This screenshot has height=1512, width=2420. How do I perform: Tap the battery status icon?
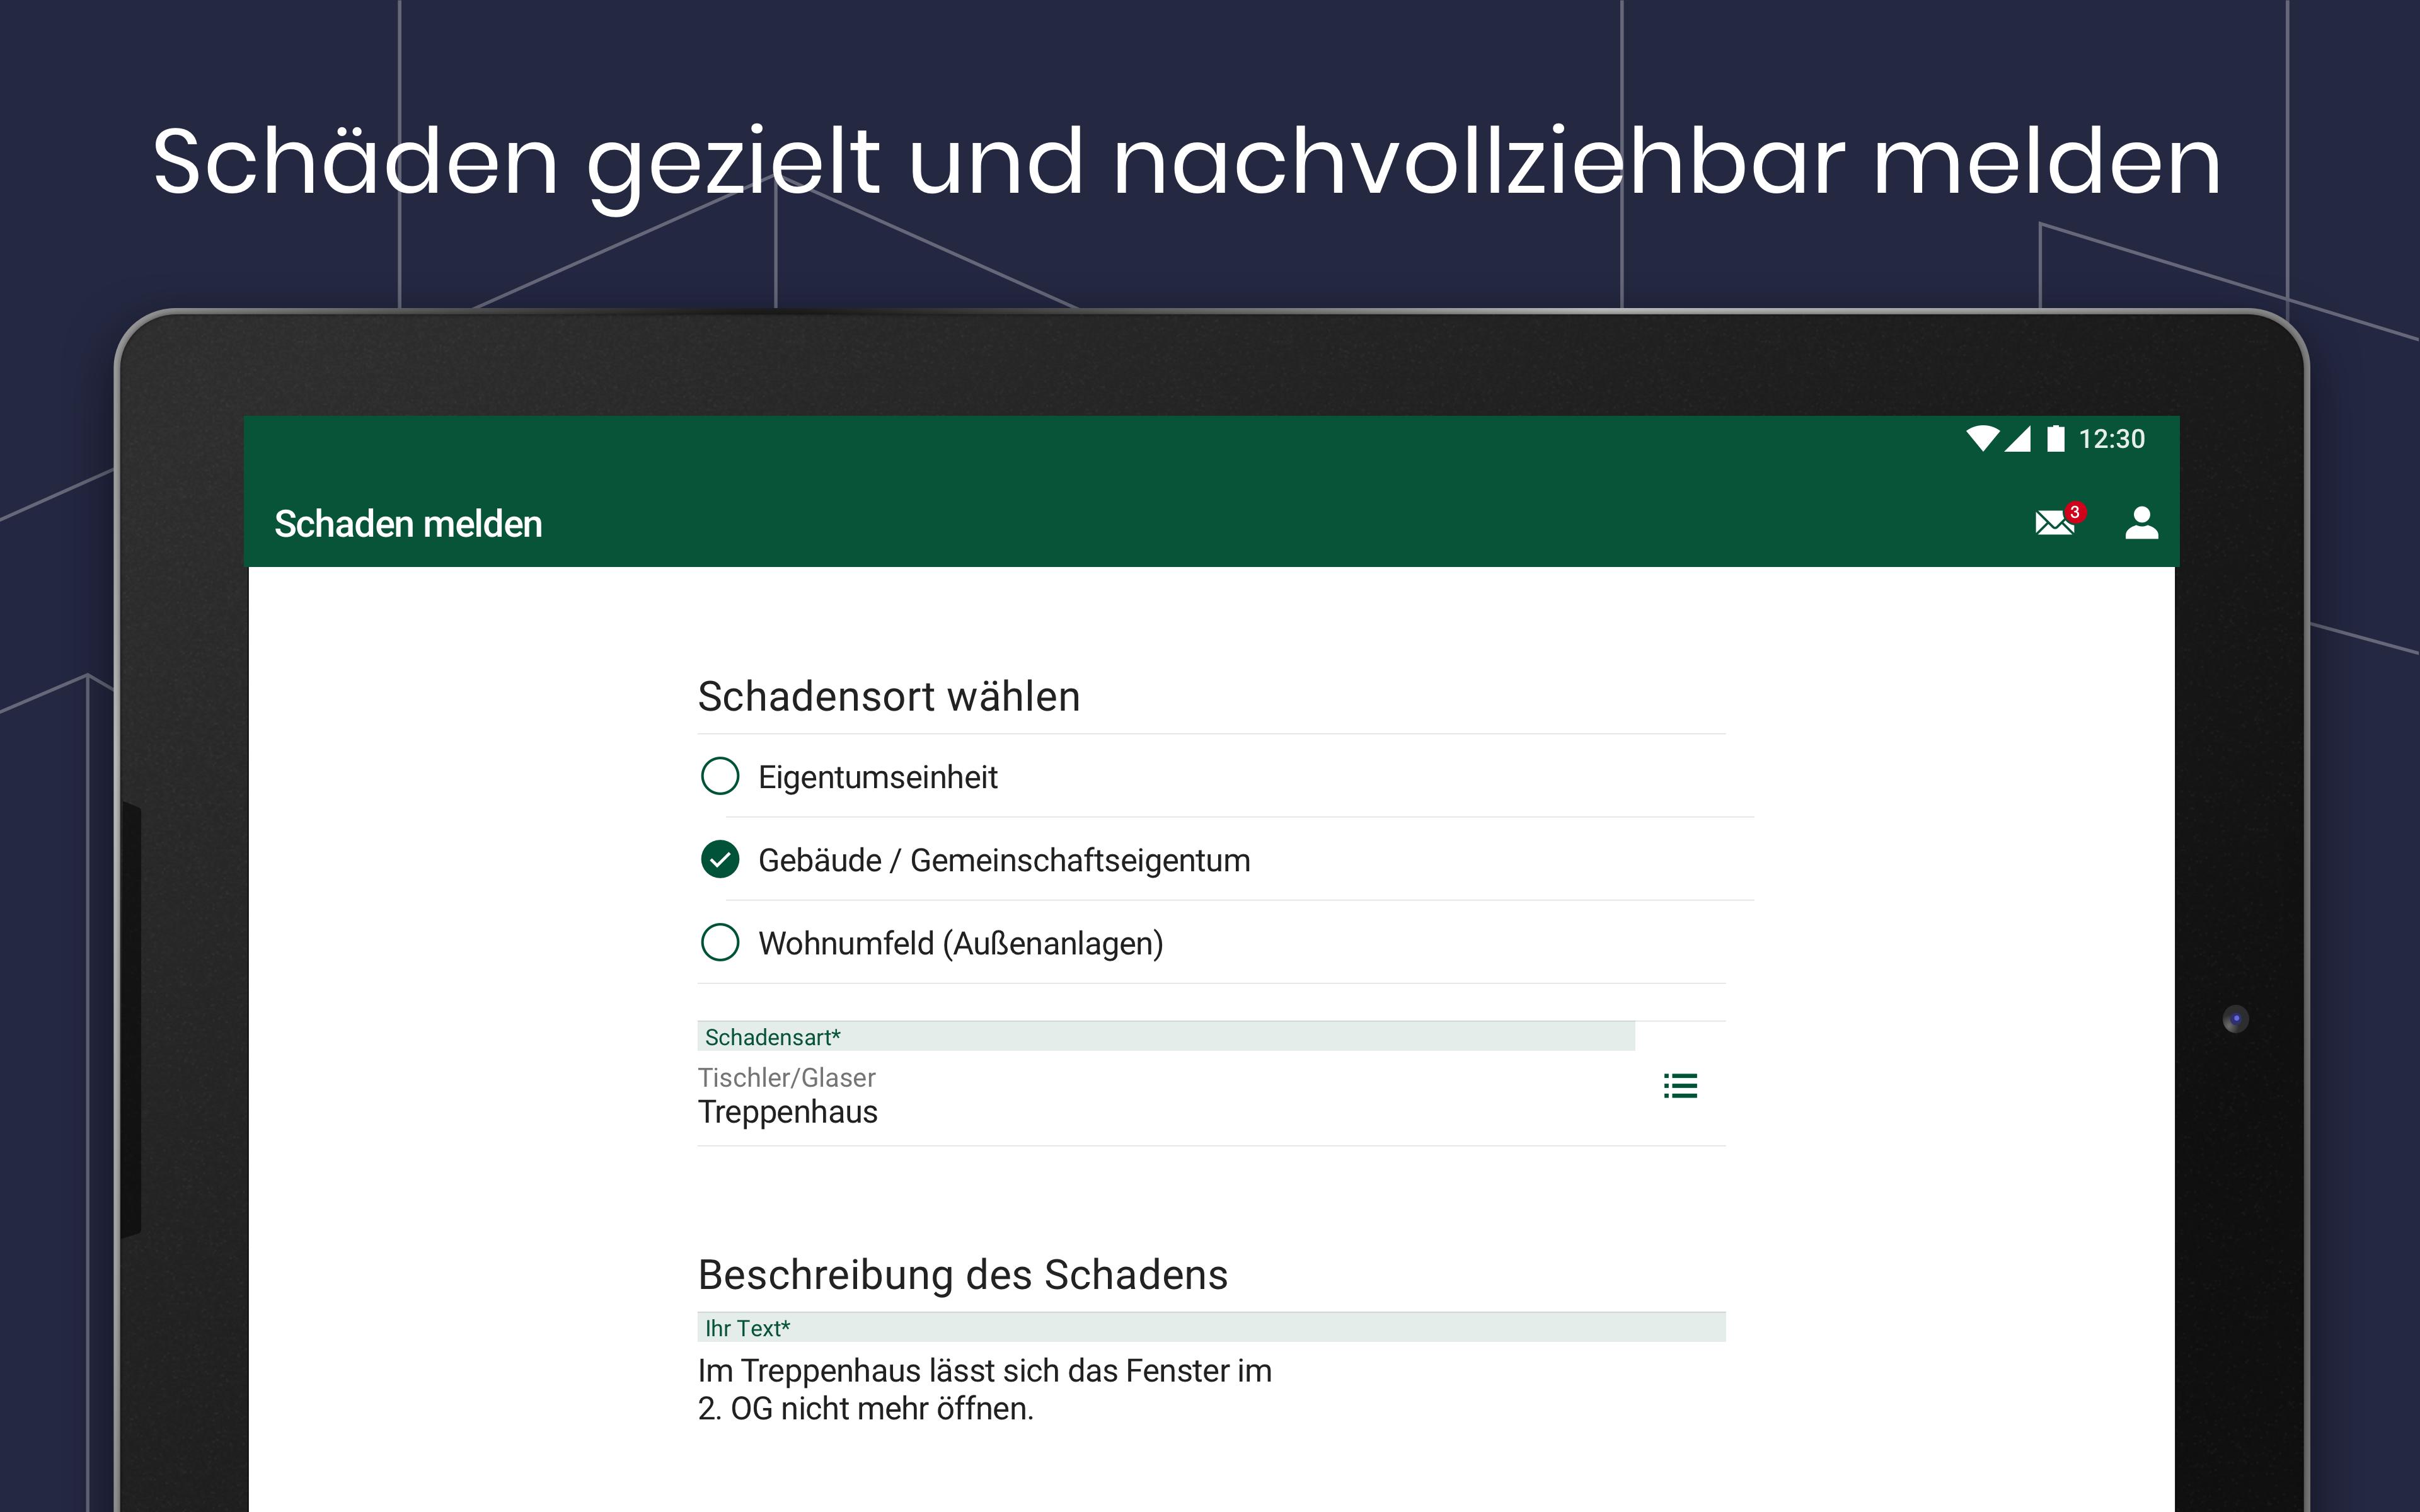(2055, 439)
